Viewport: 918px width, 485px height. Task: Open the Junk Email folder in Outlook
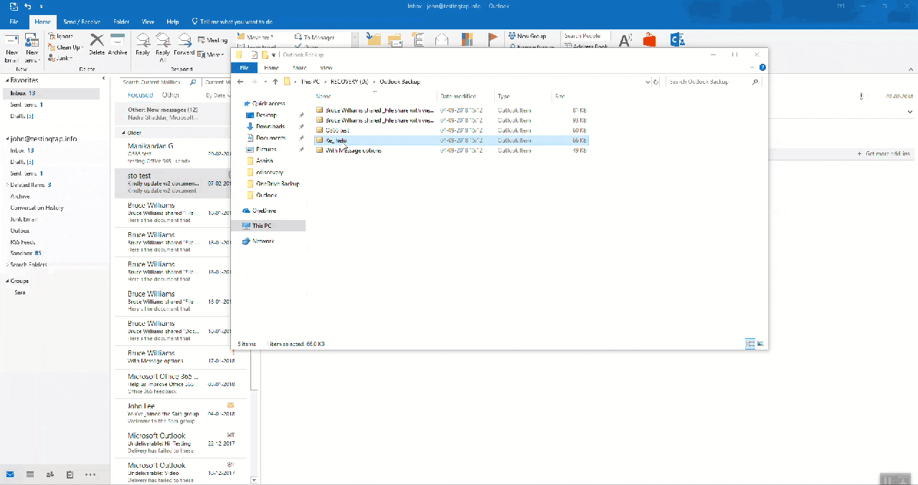(x=24, y=219)
